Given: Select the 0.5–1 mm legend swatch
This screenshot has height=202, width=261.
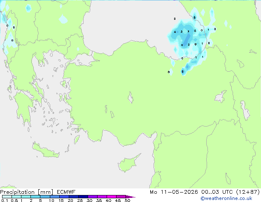Looking at the screenshot, I should [16, 197].
